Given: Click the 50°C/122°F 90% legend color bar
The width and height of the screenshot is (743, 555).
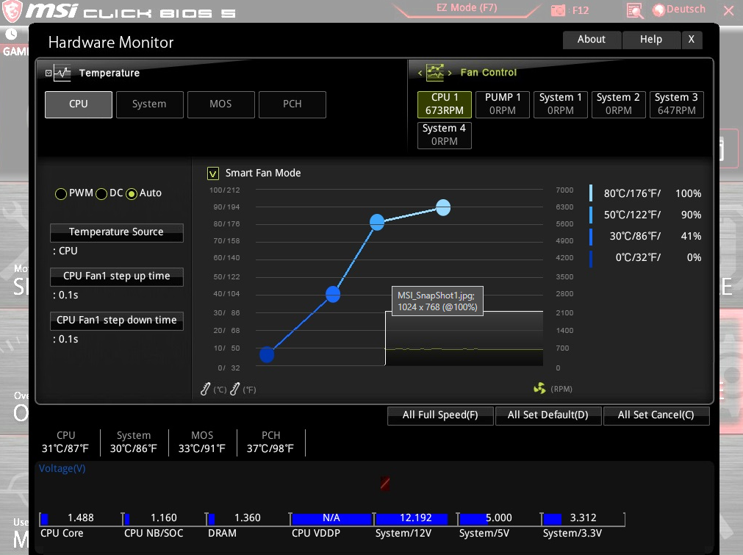Looking at the screenshot, I should coord(591,215).
